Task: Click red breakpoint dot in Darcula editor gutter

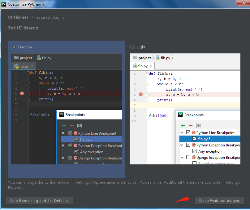Action: coord(22,93)
